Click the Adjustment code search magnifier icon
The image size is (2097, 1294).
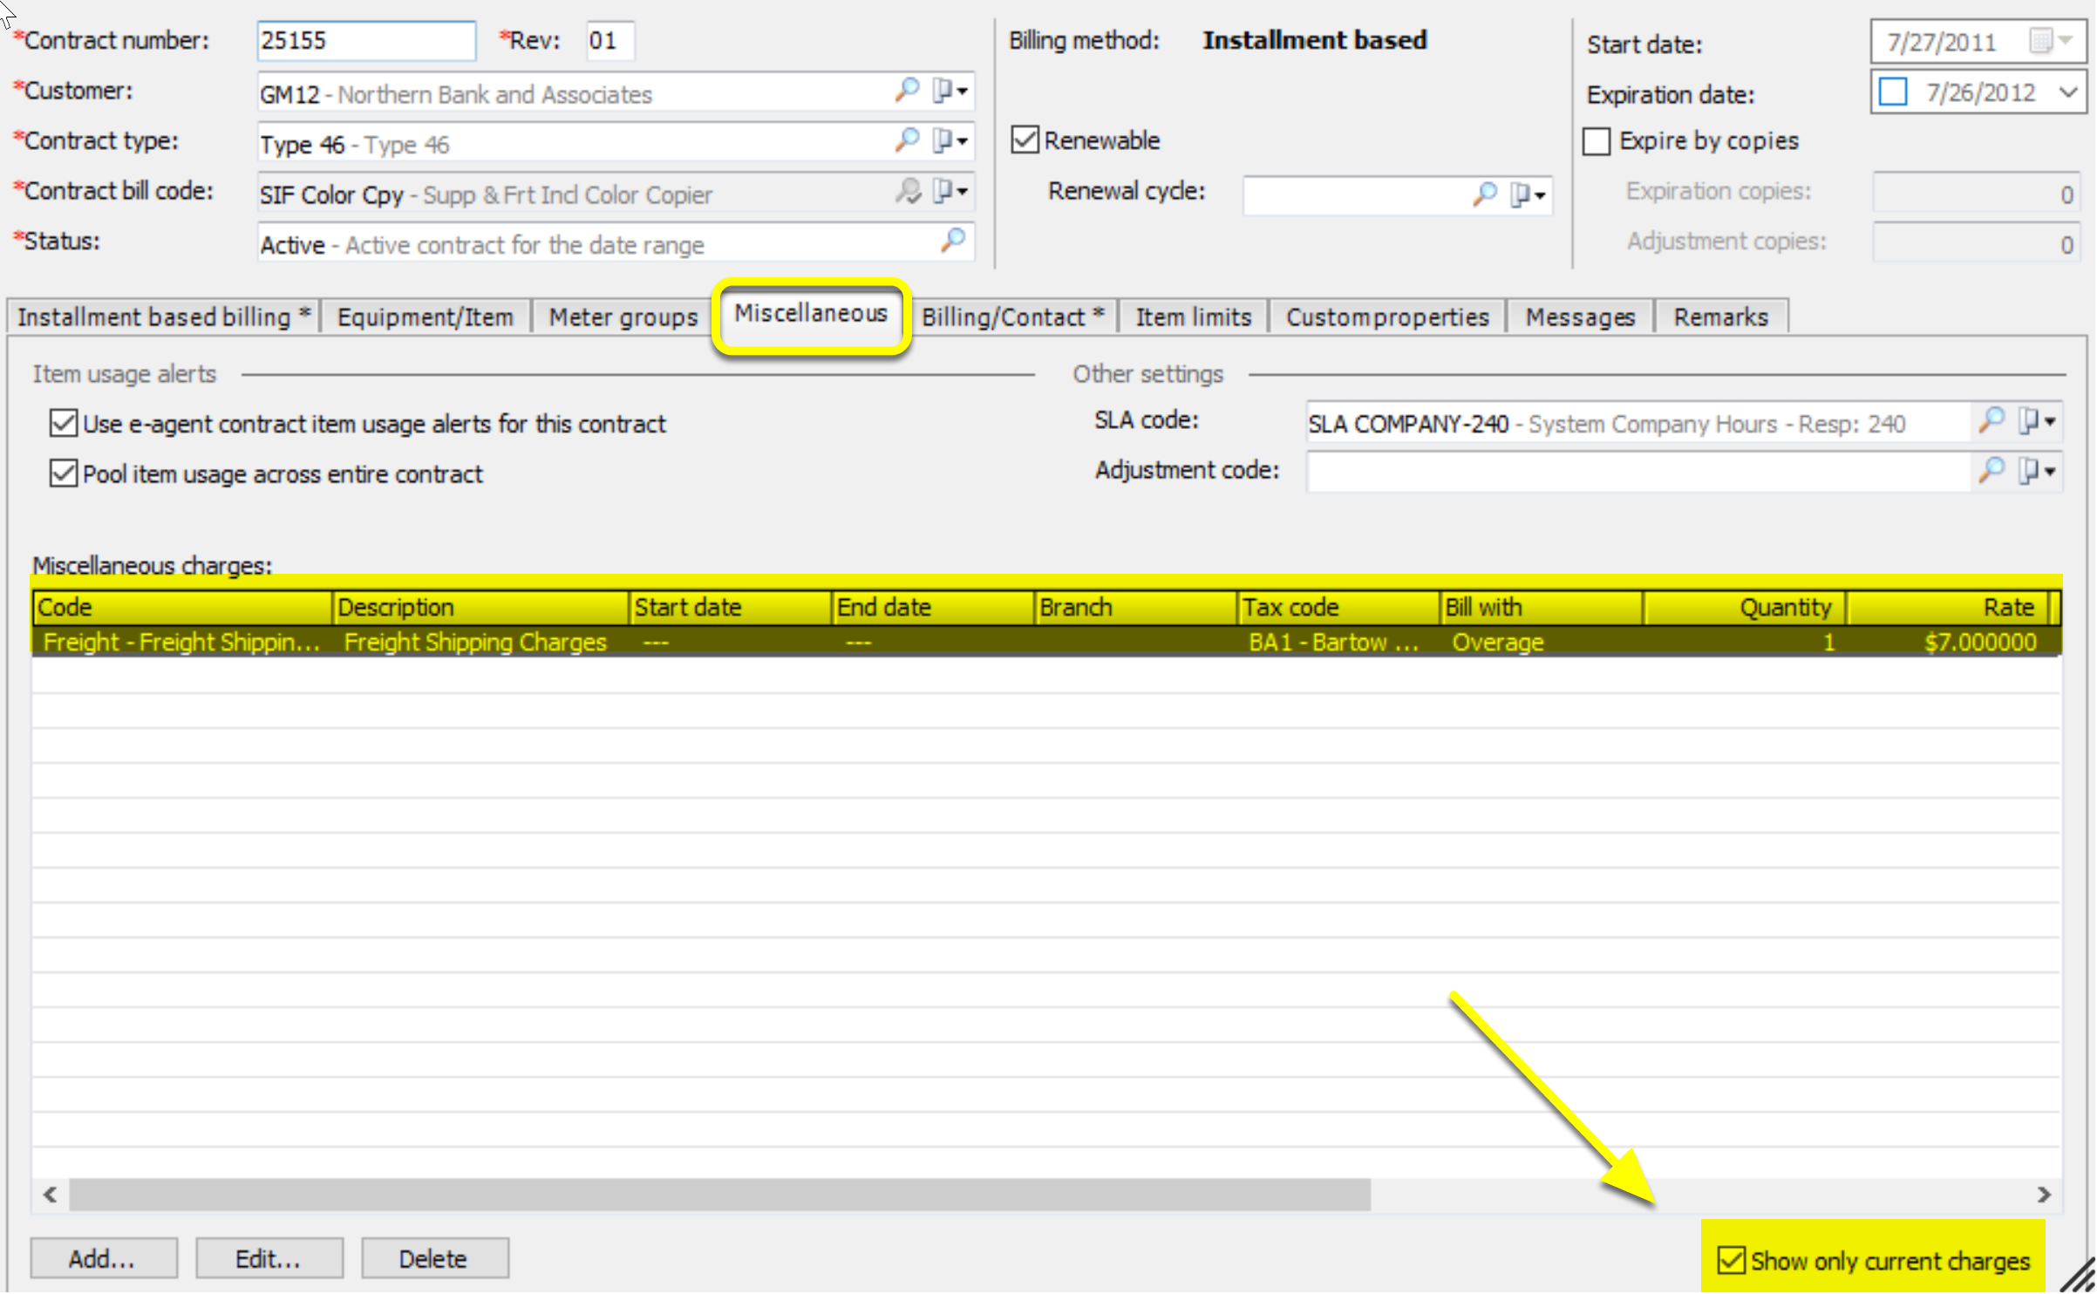[x=1991, y=471]
